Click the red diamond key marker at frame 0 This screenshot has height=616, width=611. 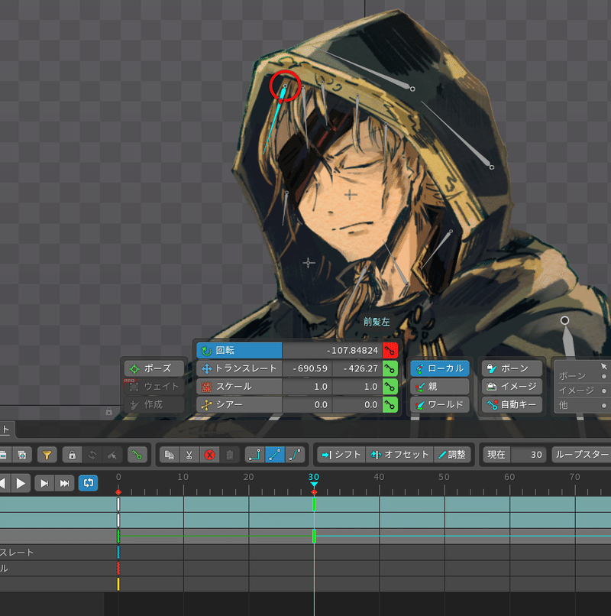point(118,492)
